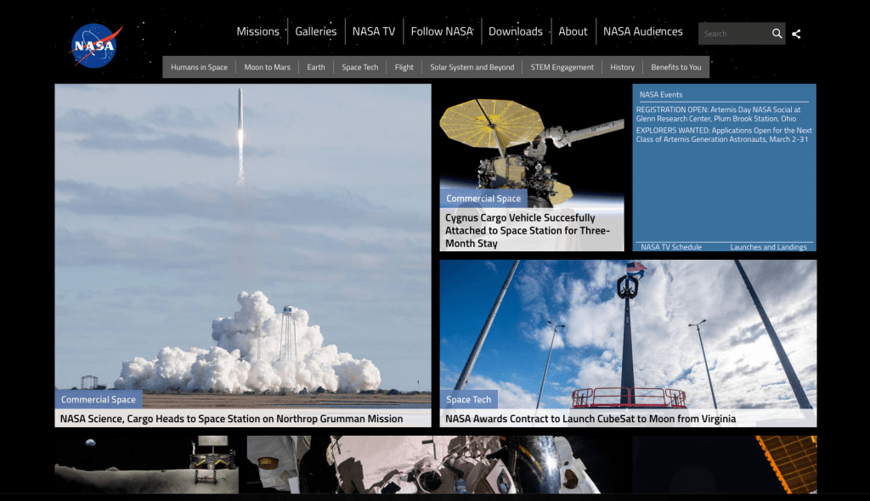Open the Follow NASA menu
Image resolution: width=870 pixels, height=501 pixels.
tap(442, 31)
